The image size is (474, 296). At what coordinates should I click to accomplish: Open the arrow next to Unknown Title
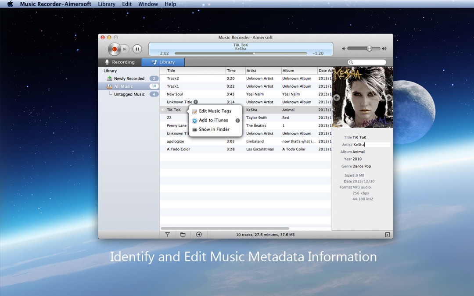(x=196, y=102)
